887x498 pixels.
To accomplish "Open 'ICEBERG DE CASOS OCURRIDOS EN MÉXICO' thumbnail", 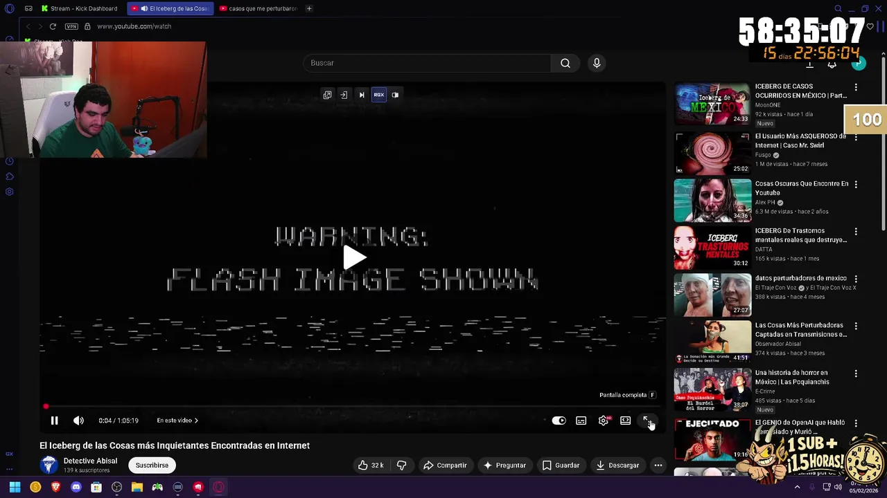I will tap(712, 104).
